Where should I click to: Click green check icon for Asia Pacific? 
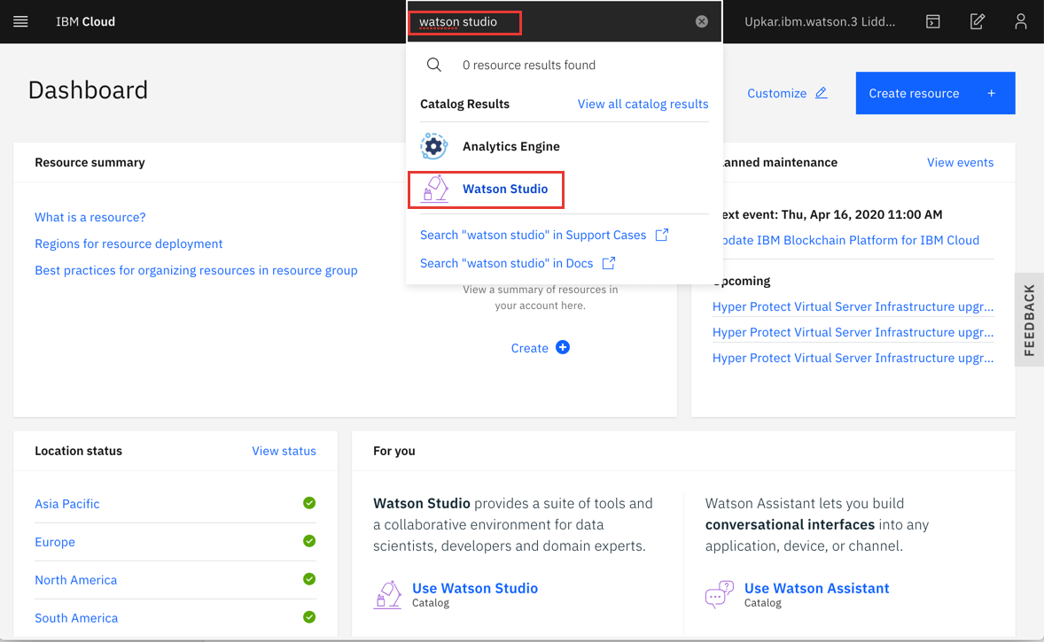point(309,503)
